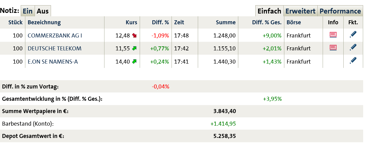Turn notes on with the Ein toggle
Image resolution: width=365 pixels, height=149 pixels.
click(28, 11)
